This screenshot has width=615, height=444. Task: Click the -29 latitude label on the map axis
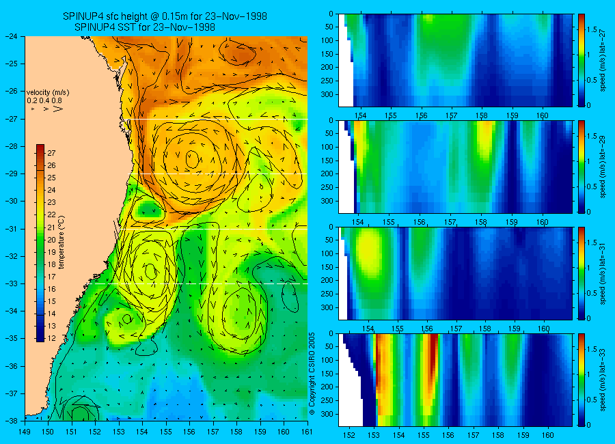pyautogui.click(x=11, y=174)
